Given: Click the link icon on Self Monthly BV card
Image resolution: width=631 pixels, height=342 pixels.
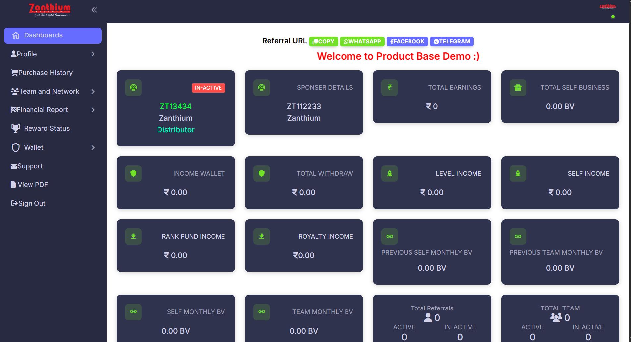Looking at the screenshot, I should 133,312.
